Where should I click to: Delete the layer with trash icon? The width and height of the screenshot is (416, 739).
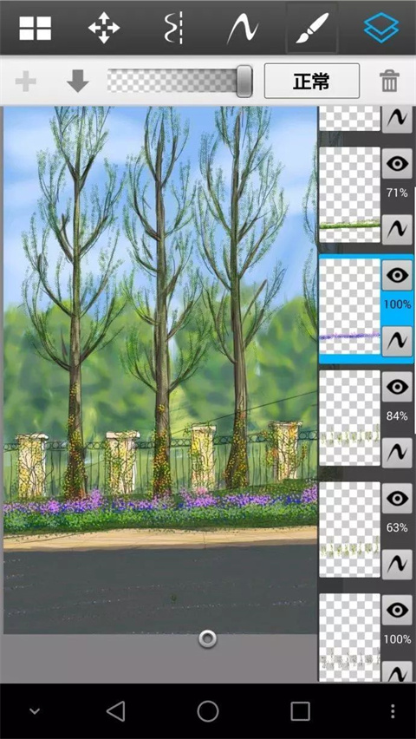pos(390,82)
